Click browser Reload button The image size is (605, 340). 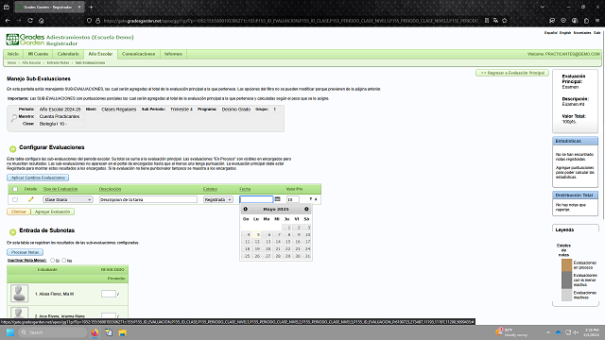(30, 21)
